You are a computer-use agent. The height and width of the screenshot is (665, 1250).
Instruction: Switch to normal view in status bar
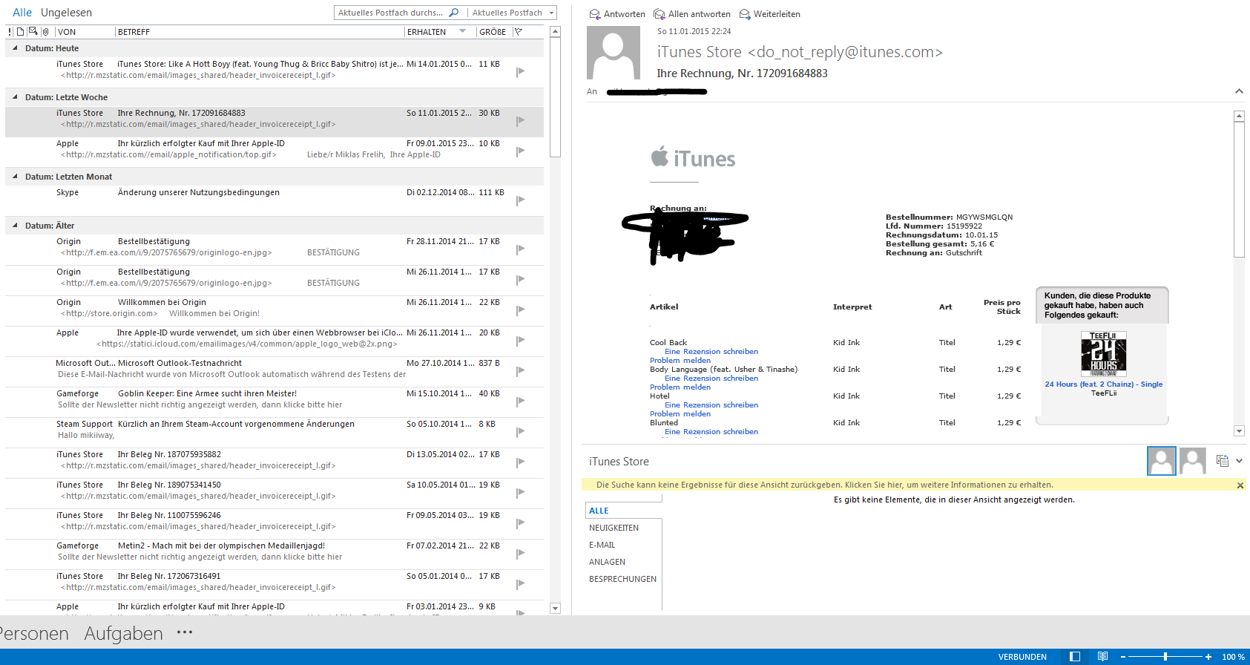[1075, 657]
